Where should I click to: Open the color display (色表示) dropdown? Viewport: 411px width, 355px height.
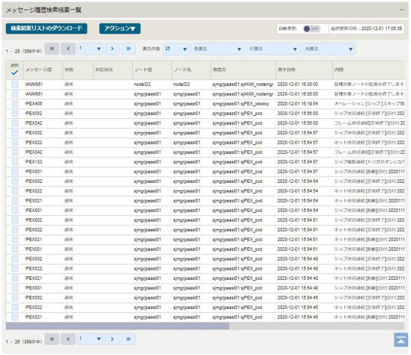point(218,49)
